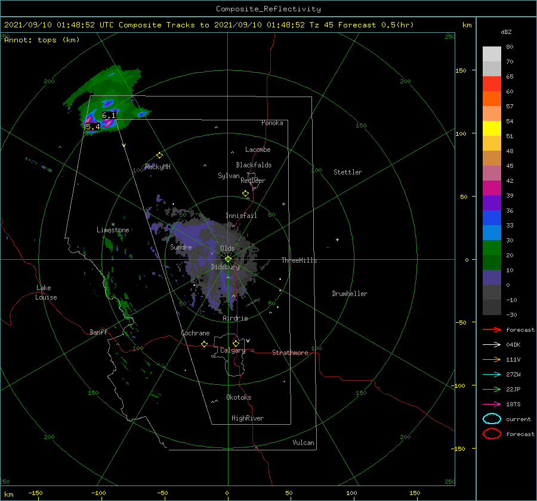Click the 54 dBZ yellow color swatch
This screenshot has width=537, height=501.
(492, 128)
